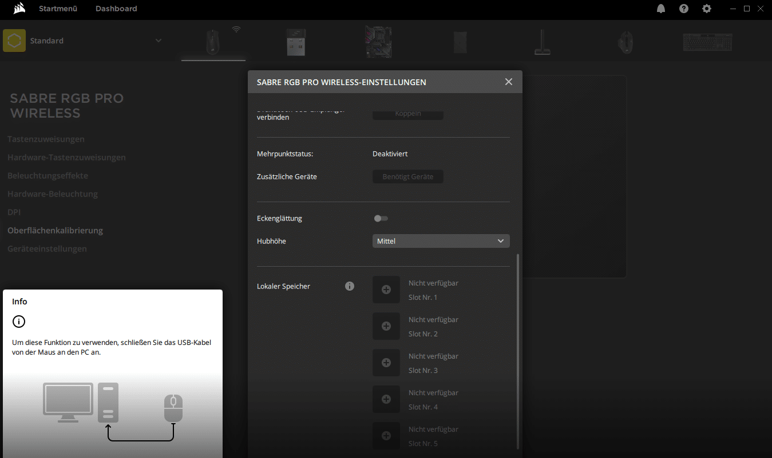Click the settings dialog vertical scrollbar
This screenshot has height=458, width=772.
[x=518, y=351]
